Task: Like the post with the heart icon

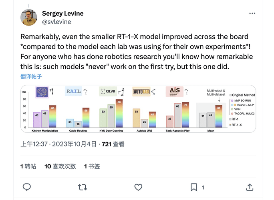Action: point(138,187)
